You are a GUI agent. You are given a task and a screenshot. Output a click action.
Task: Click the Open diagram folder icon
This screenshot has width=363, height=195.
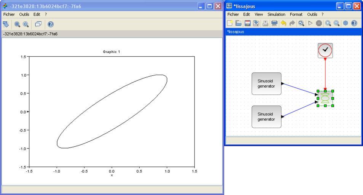coord(238,24)
